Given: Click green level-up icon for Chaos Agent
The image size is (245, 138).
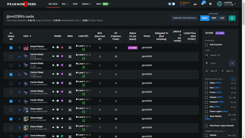Looking at the screenshot, I should [x=84, y=112].
